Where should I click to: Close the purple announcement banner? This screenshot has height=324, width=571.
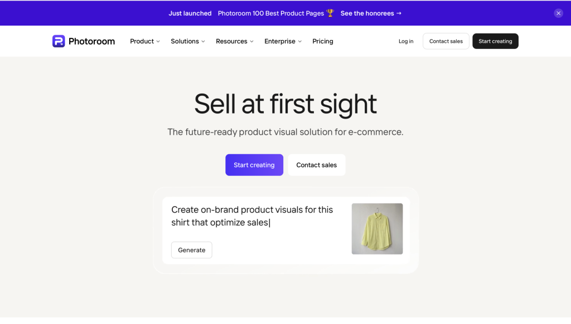558,13
